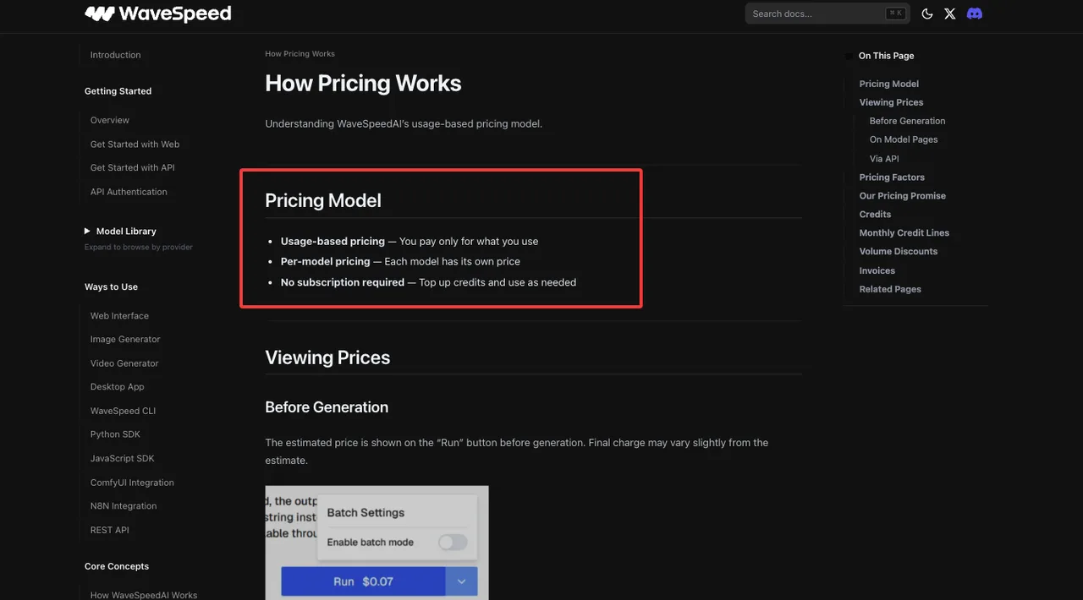Click inside the Search docs field
The image size is (1083, 600).
pos(827,14)
